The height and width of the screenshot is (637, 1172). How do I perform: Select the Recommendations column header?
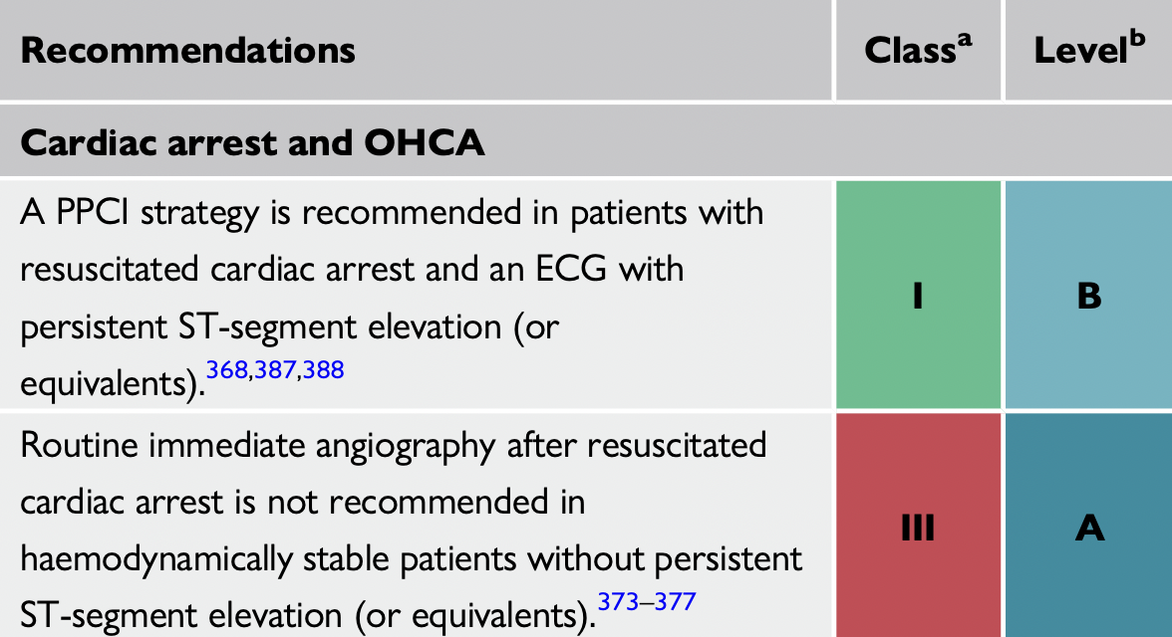(x=188, y=50)
